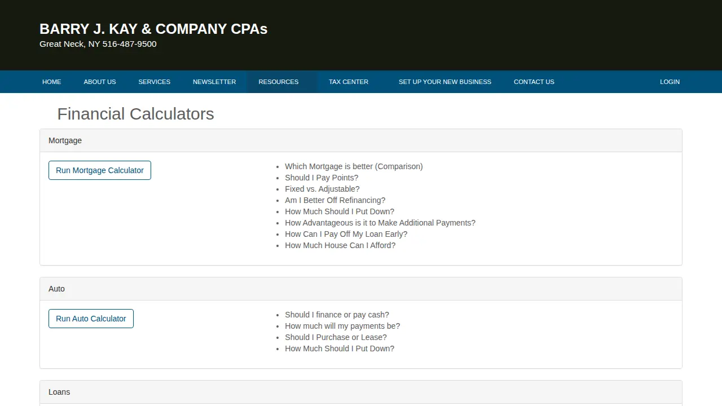This screenshot has height=406, width=722.
Task: Select NEWSLETTER in navigation bar
Action: click(214, 82)
